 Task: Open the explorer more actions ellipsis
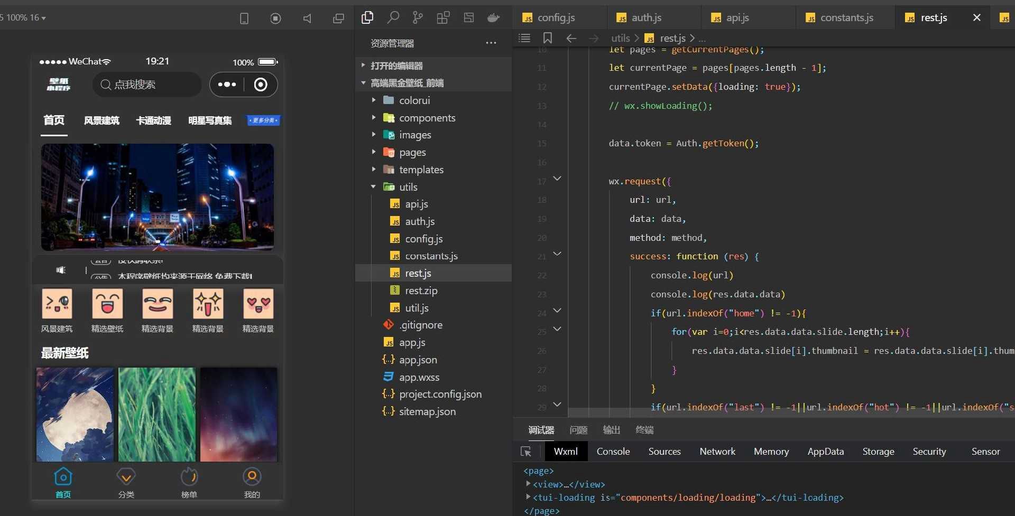[x=491, y=43]
